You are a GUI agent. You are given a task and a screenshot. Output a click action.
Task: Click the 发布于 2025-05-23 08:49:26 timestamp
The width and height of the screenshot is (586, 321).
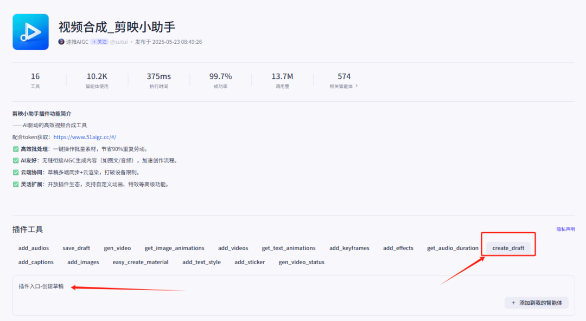pyautogui.click(x=169, y=42)
